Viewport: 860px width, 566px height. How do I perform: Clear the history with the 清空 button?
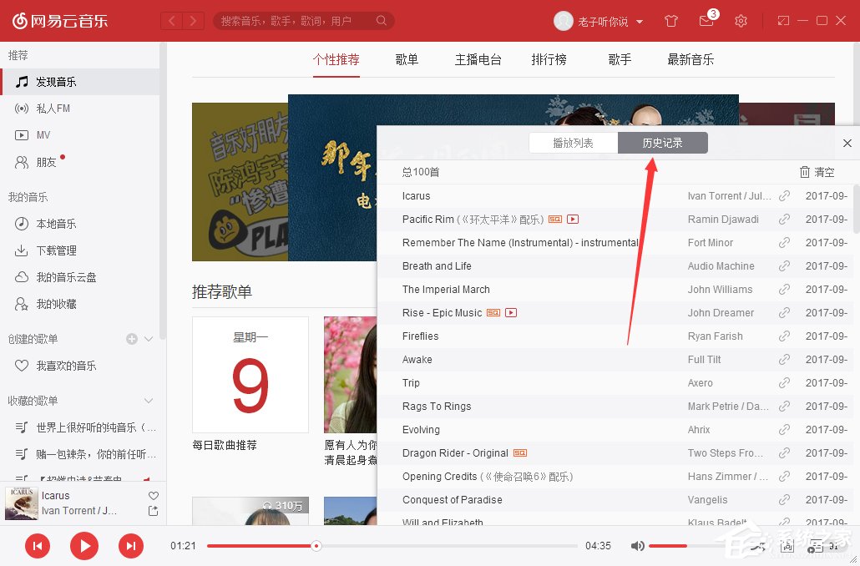pos(816,172)
